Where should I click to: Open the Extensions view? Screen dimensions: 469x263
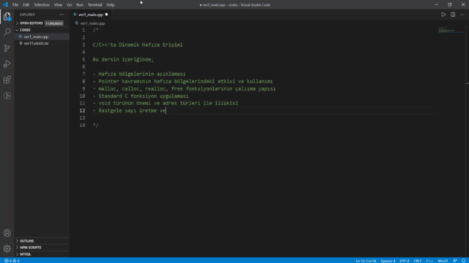pos(7,80)
